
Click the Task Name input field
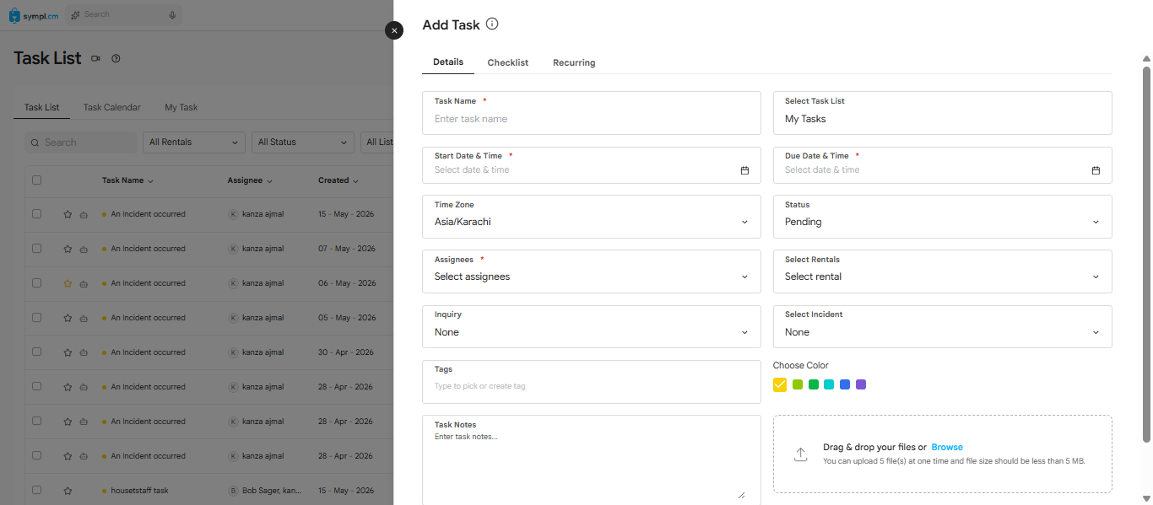pyautogui.click(x=592, y=113)
